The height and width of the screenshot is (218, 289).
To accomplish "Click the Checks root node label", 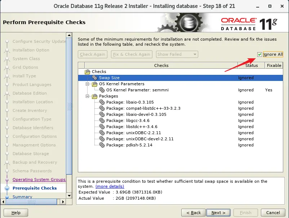I will [99, 72].
